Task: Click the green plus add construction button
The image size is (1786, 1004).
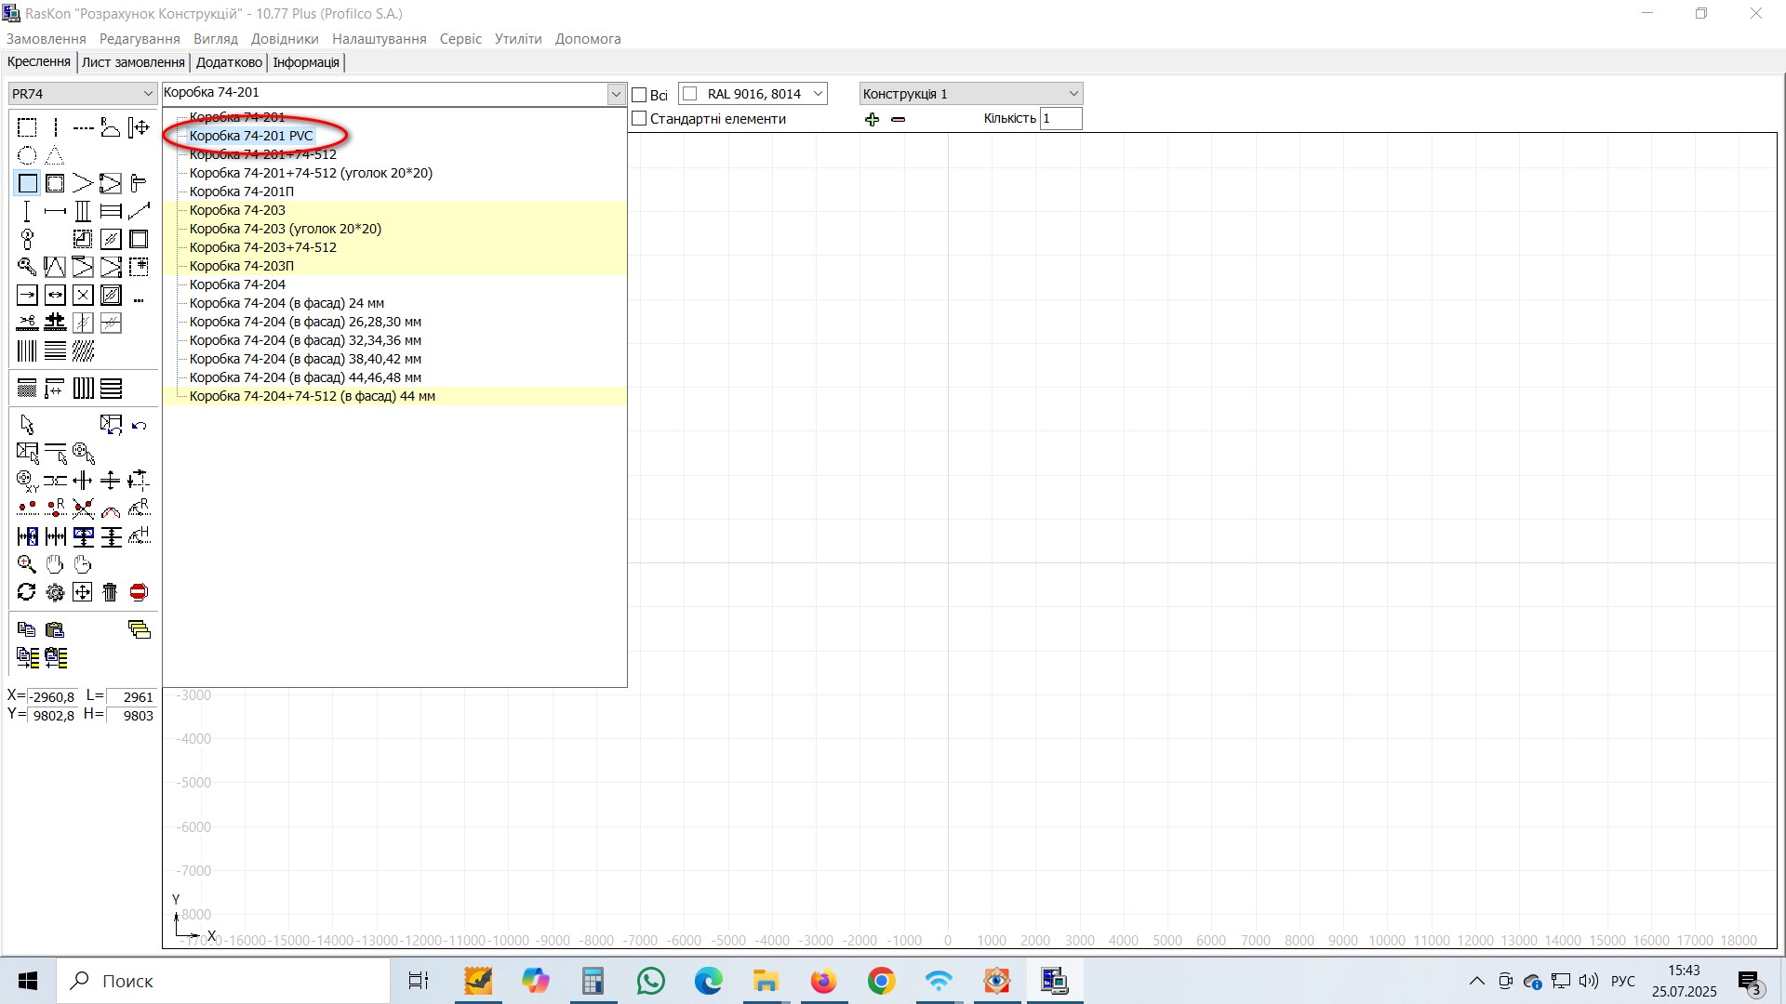Action: pos(872,119)
